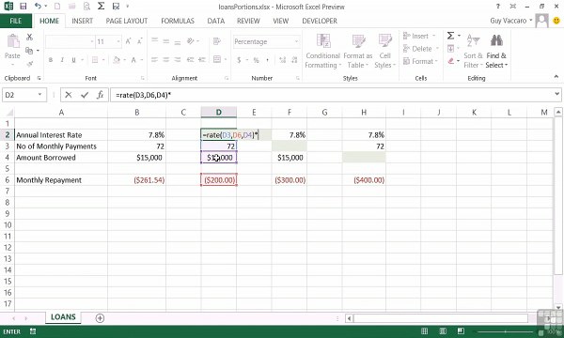Screen dimensions: 564x338
Task: Click the Copy icon in Clipboard group
Action: point(29,51)
